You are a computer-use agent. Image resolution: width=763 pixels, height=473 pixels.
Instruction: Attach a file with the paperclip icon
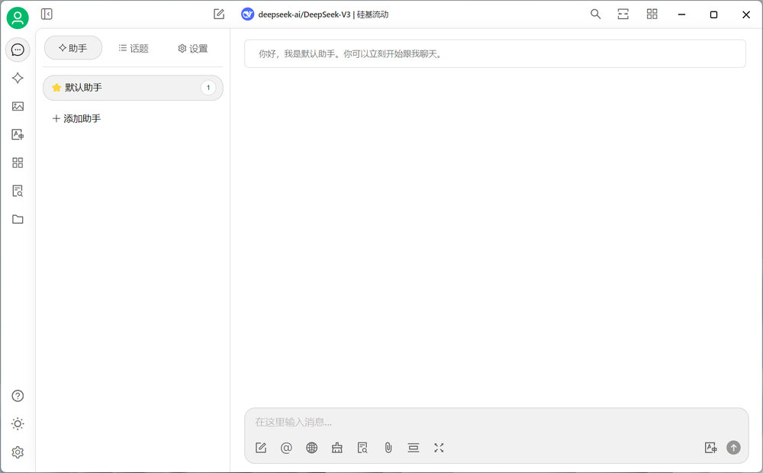tap(388, 448)
